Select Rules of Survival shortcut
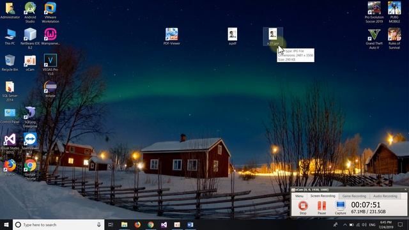409x230 pixels. (394, 38)
